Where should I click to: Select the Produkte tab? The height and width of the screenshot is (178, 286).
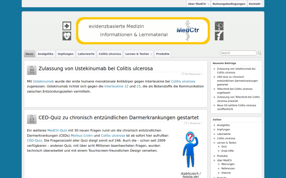(163, 54)
